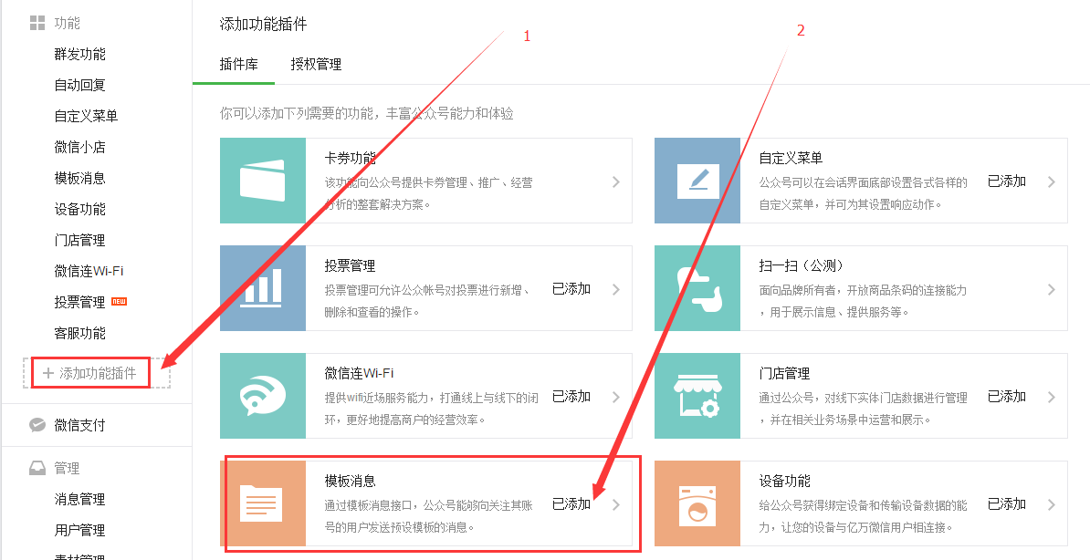1090x560 pixels.
Task: Open 用户管理 in the sidebar
Action: pyautogui.click(x=80, y=530)
